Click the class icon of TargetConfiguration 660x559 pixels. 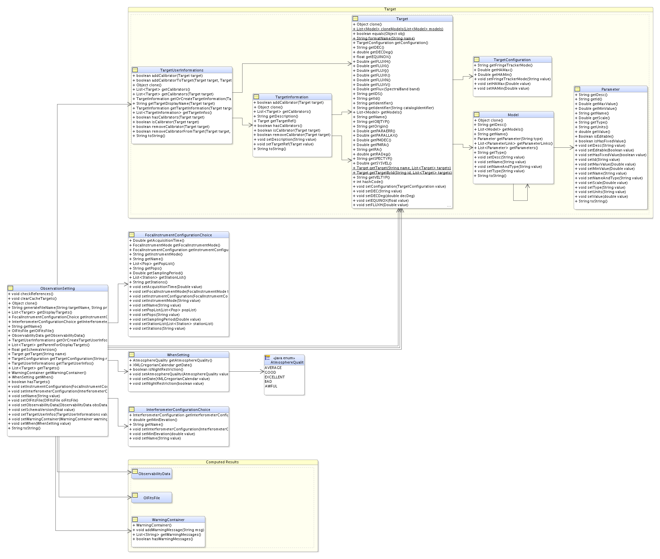click(477, 59)
